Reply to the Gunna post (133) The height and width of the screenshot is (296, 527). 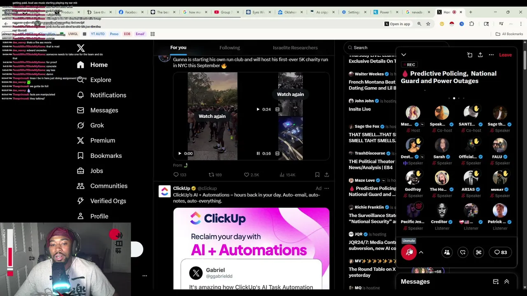click(180, 175)
